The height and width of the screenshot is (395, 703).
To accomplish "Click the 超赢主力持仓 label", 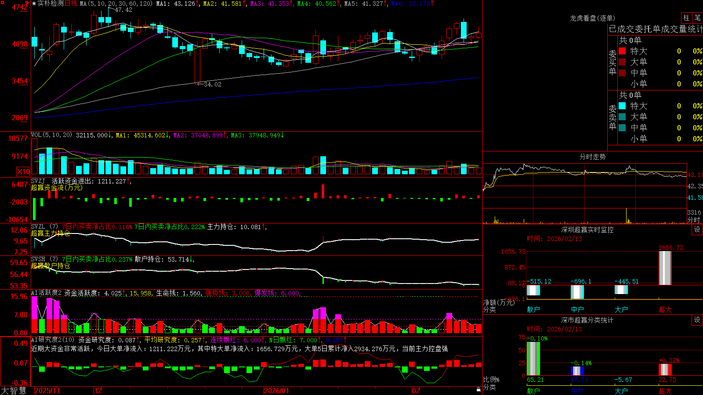I will pos(51,233).
